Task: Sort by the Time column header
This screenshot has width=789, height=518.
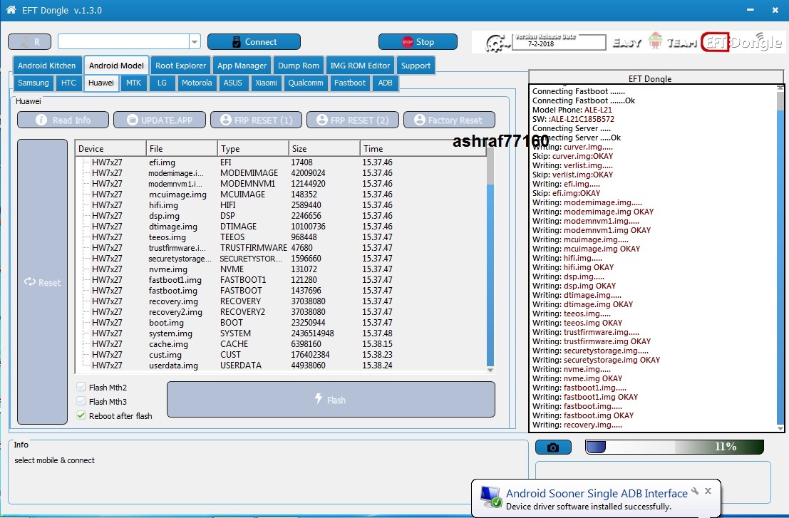Action: coord(423,148)
